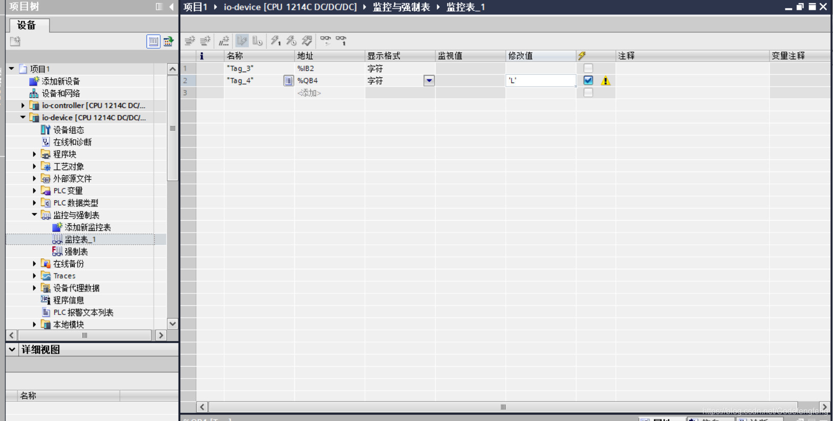The image size is (833, 421).
Task: Collapse the io-device node
Action: 23,117
